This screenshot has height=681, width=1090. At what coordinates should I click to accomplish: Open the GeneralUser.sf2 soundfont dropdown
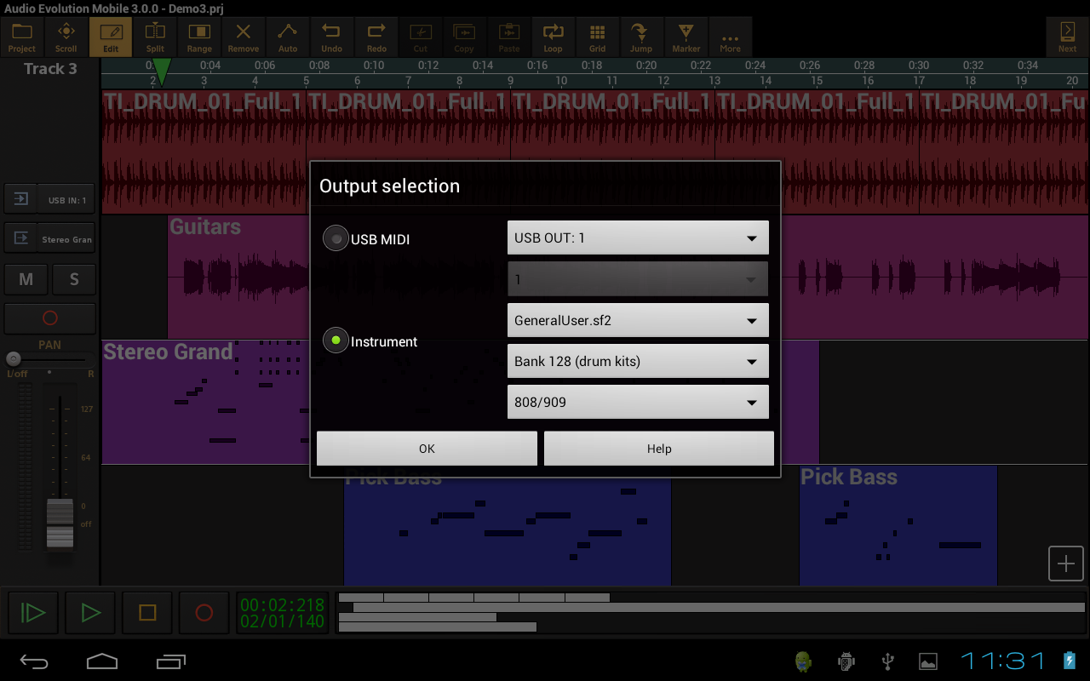(637, 320)
